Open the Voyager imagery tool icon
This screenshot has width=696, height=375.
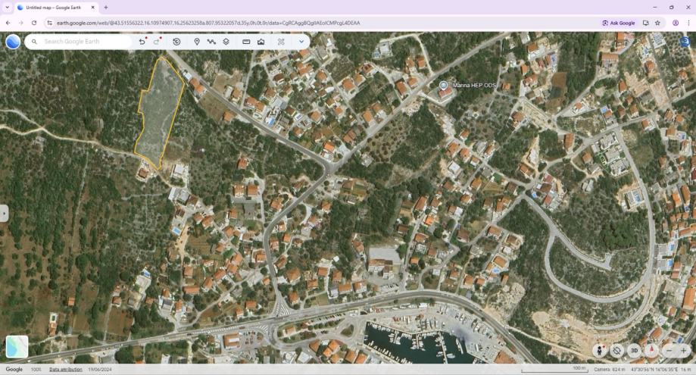[x=261, y=42]
